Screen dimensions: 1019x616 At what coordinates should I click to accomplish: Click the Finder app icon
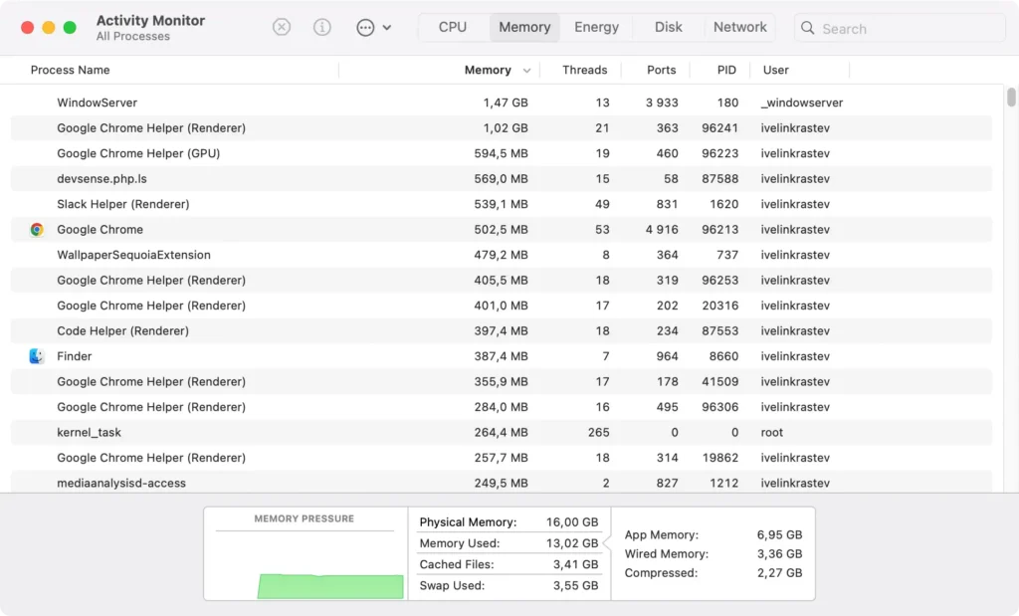(x=37, y=356)
